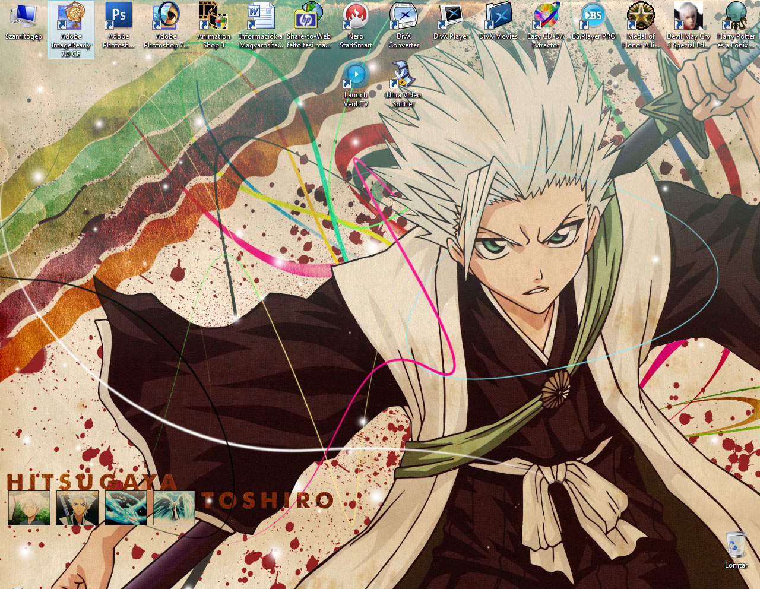The height and width of the screenshot is (589, 760).
Task: Open the Adobe Photoshop 7 shortcut
Action: [166, 26]
